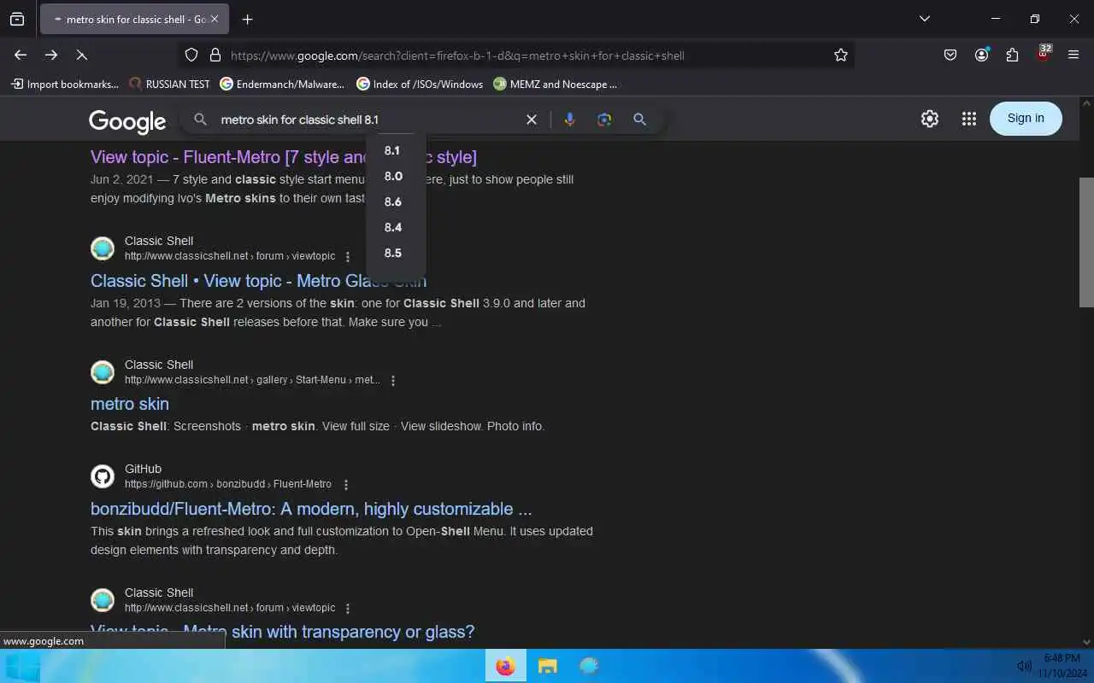Open Firefox application hamburger menu
This screenshot has height=683, width=1094.
click(1073, 55)
